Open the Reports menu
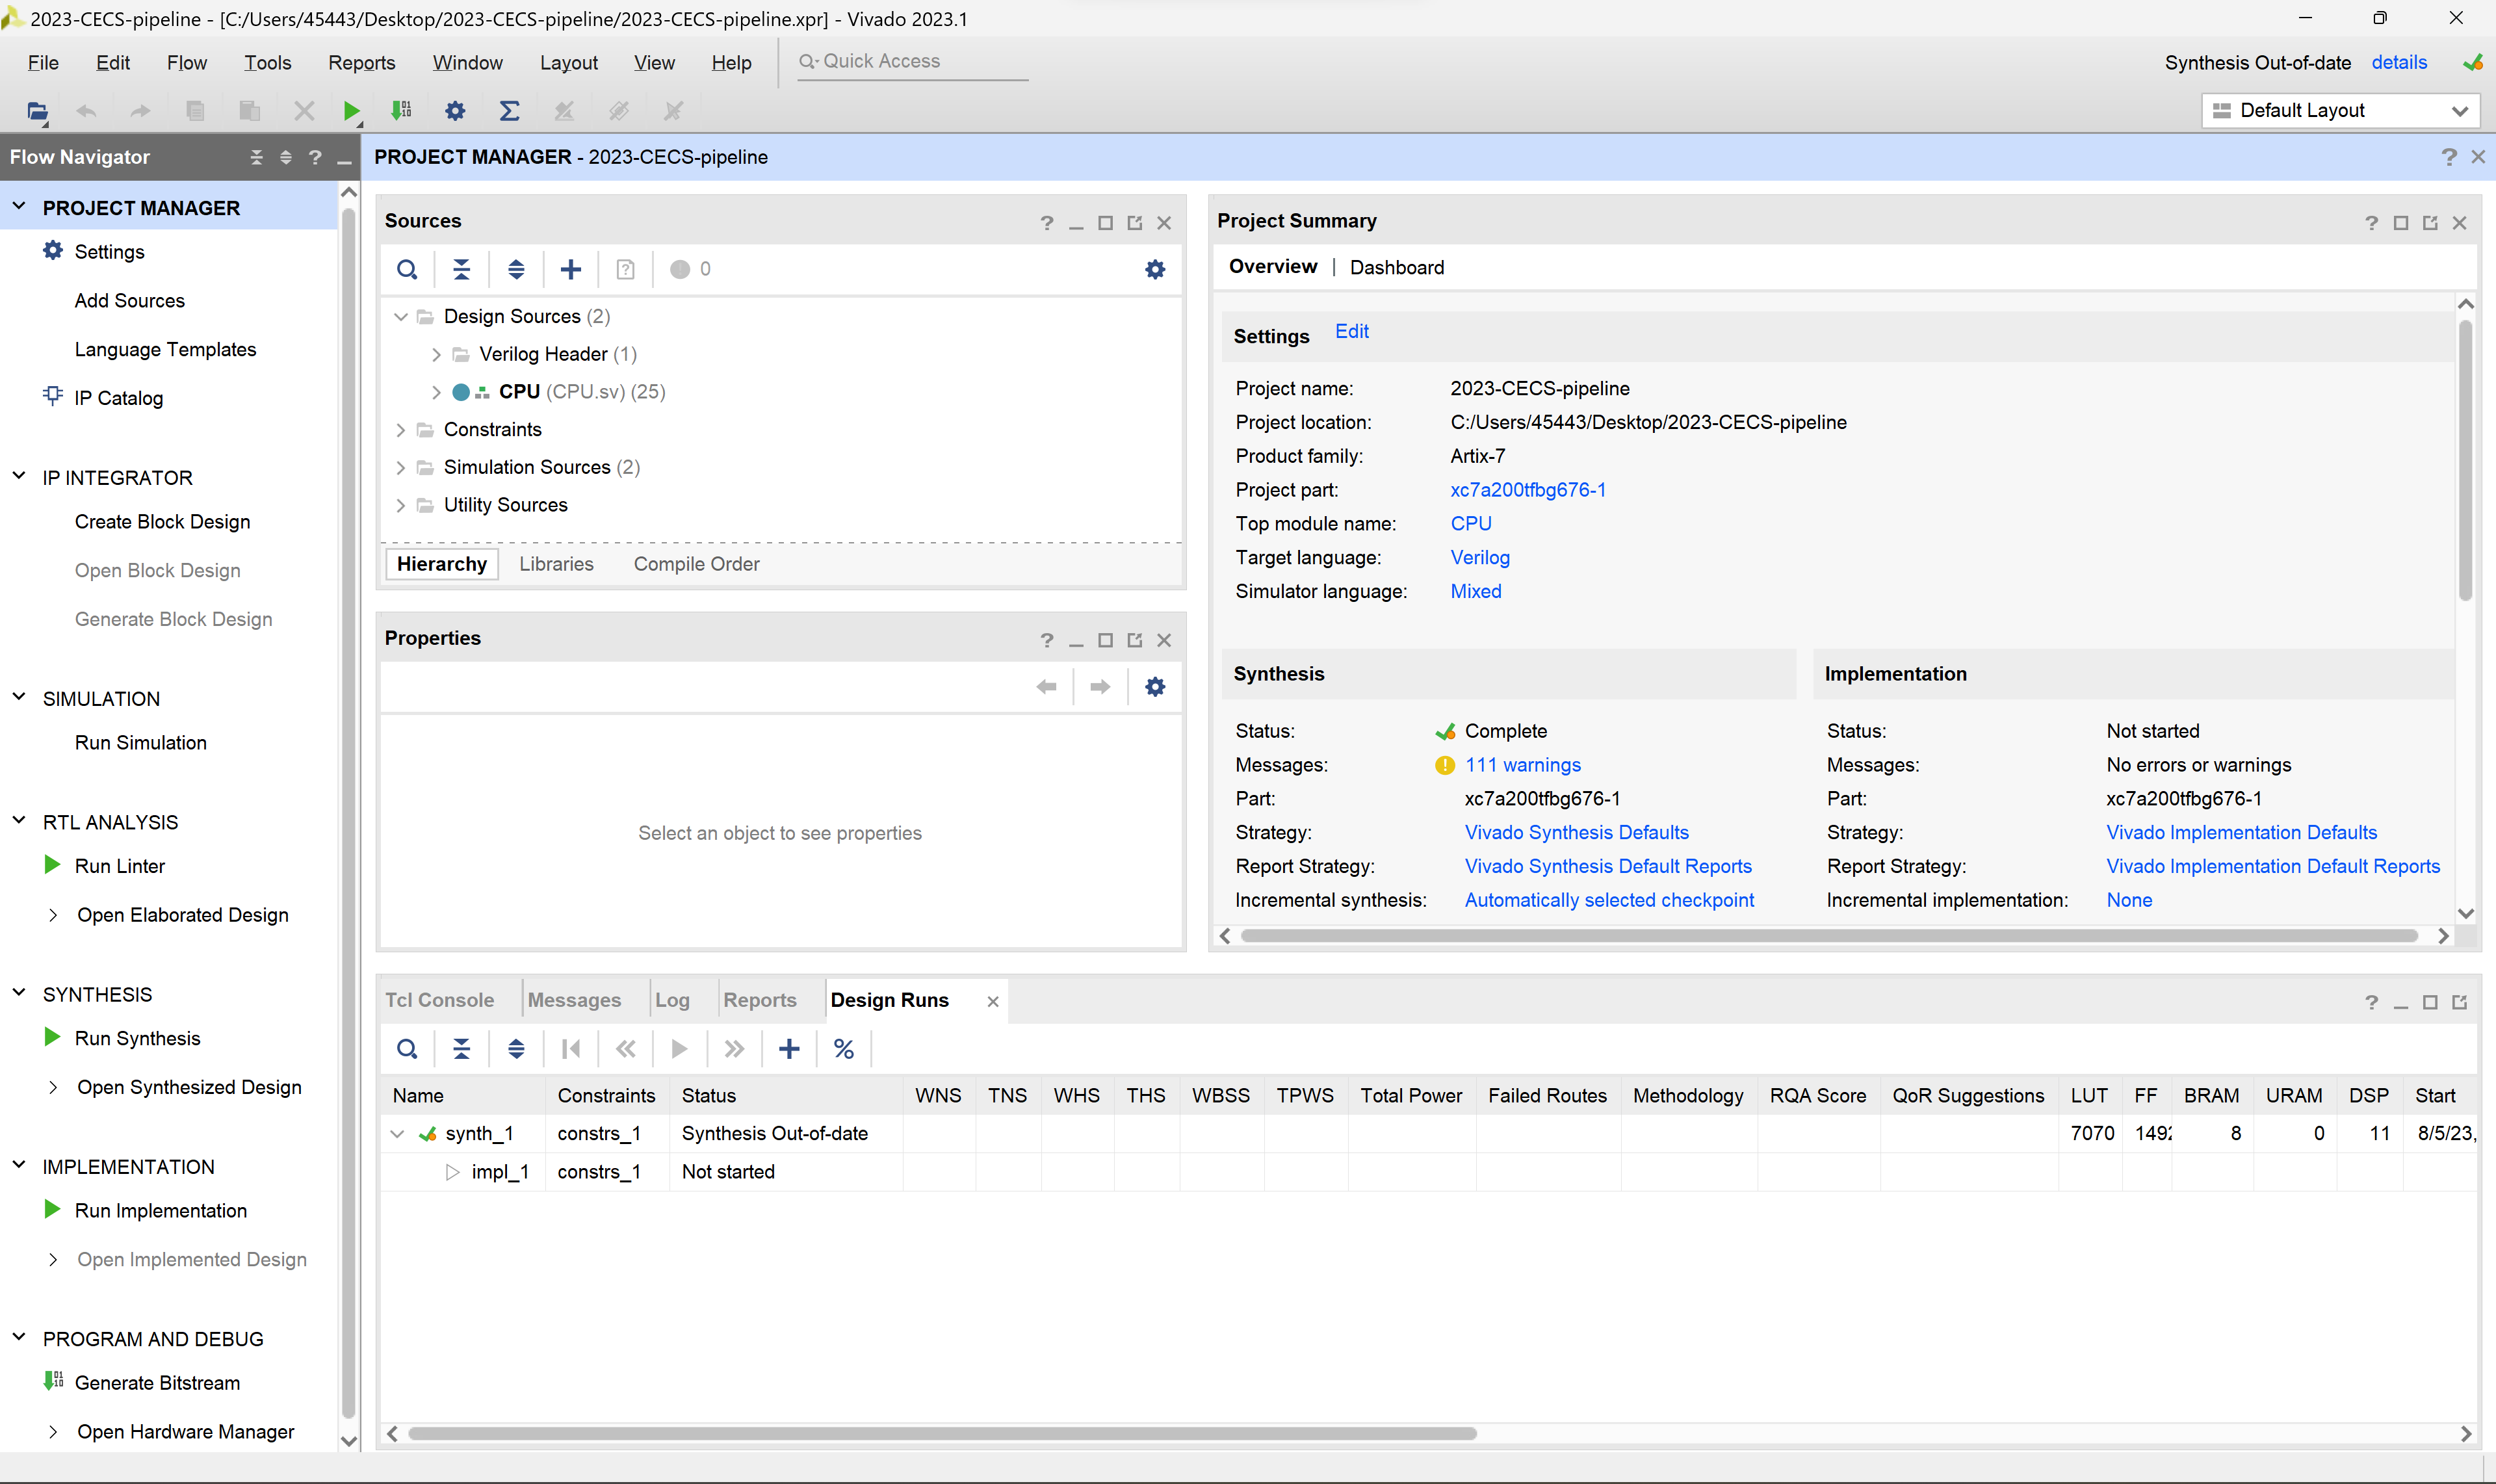 pyautogui.click(x=361, y=62)
